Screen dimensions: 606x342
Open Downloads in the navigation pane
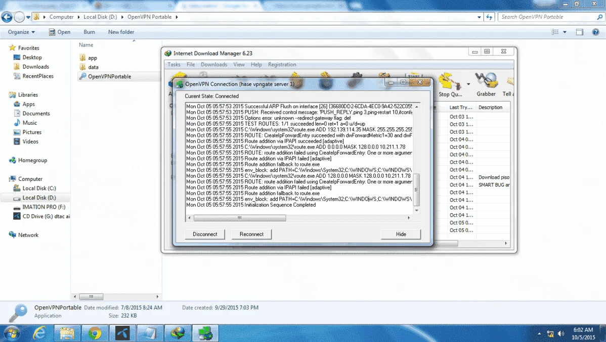35,67
